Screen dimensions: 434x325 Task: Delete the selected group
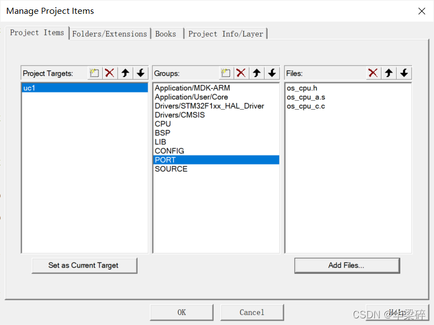(241, 73)
